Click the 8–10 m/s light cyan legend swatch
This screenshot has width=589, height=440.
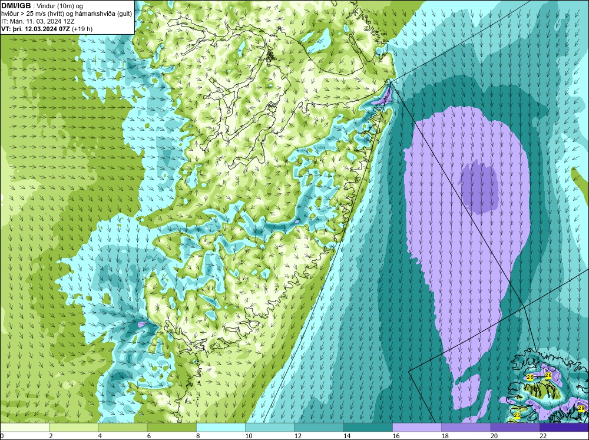tap(221, 427)
